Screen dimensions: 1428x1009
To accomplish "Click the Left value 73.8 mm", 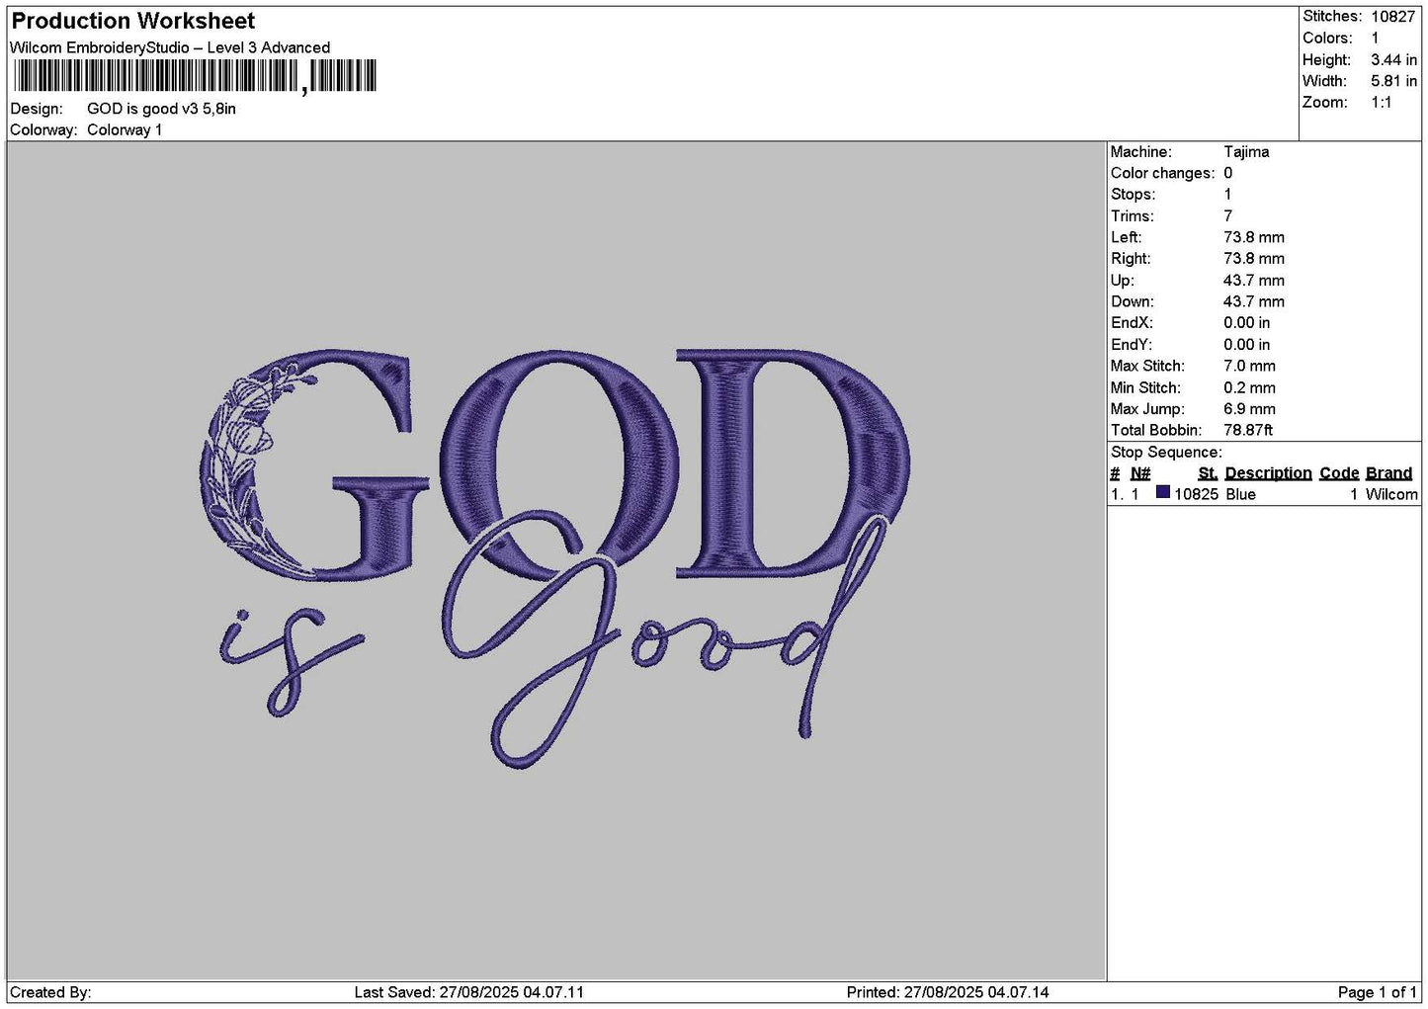I will point(1253,237).
